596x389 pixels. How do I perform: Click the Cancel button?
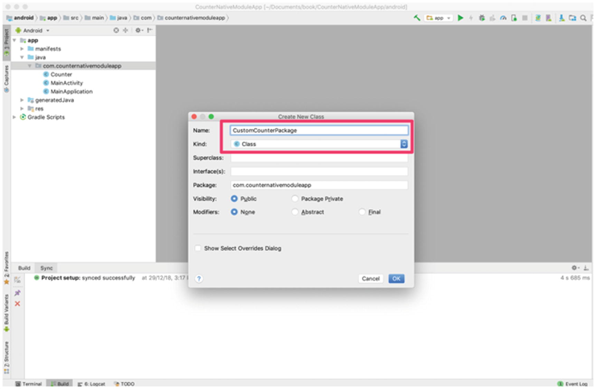click(370, 279)
